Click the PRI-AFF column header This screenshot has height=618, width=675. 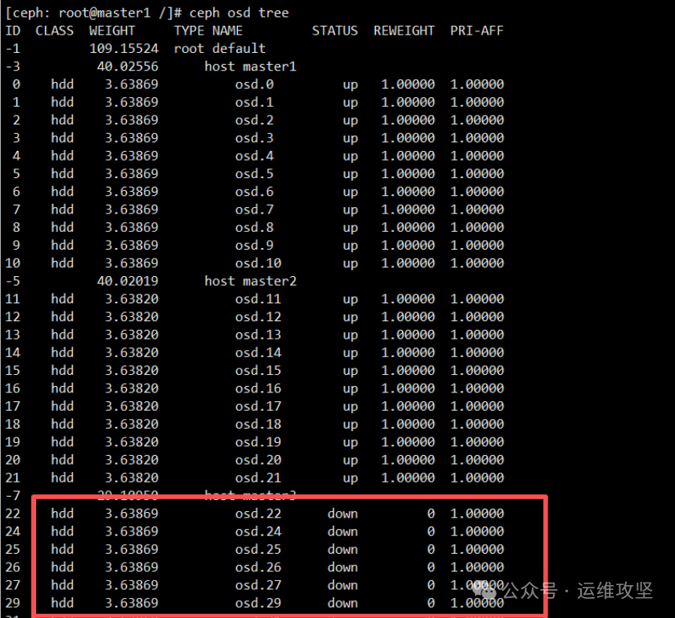[x=477, y=30]
